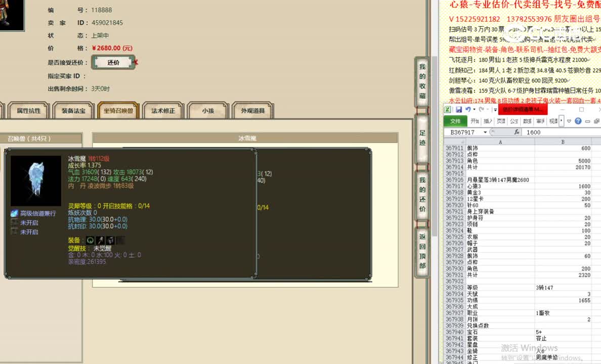Open the 法术修正 tab
The height and width of the screenshot is (364, 601).
tap(163, 111)
